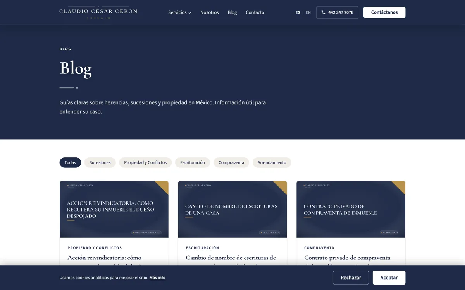Filter posts by Sucesiones
The width and height of the screenshot is (465, 290).
100,162
